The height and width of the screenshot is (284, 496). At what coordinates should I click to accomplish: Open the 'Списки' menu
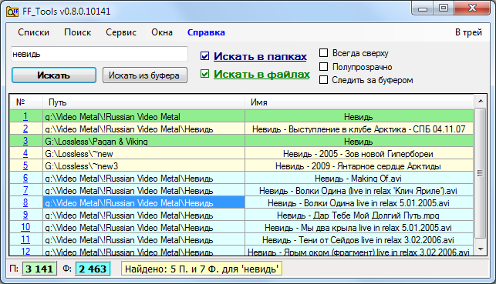[x=33, y=32]
